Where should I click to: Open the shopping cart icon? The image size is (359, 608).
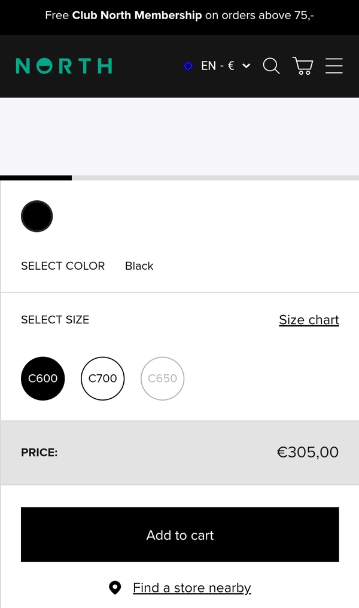[303, 66]
